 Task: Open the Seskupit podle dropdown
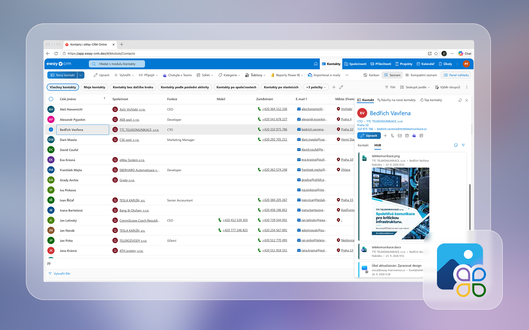[415, 87]
